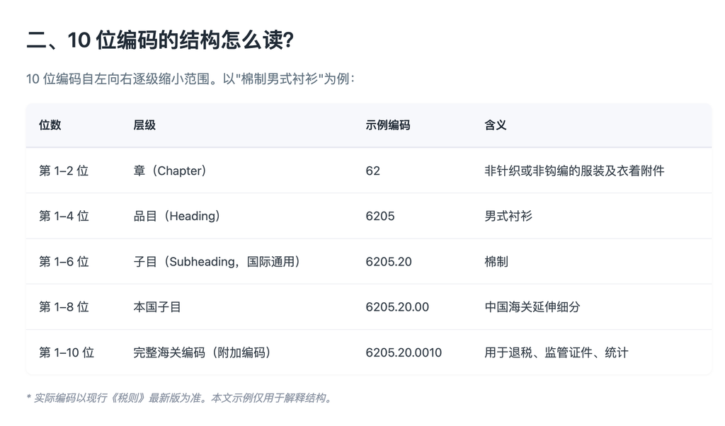Screen dimensions: 725x426
Task: Select the 子目（Subheading，国际通用）cell
Action: pos(217,262)
